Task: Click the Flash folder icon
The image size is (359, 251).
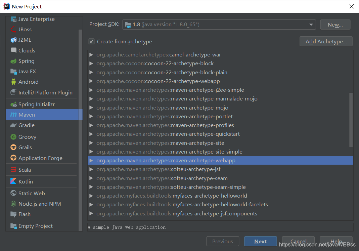Action: [x=13, y=214]
